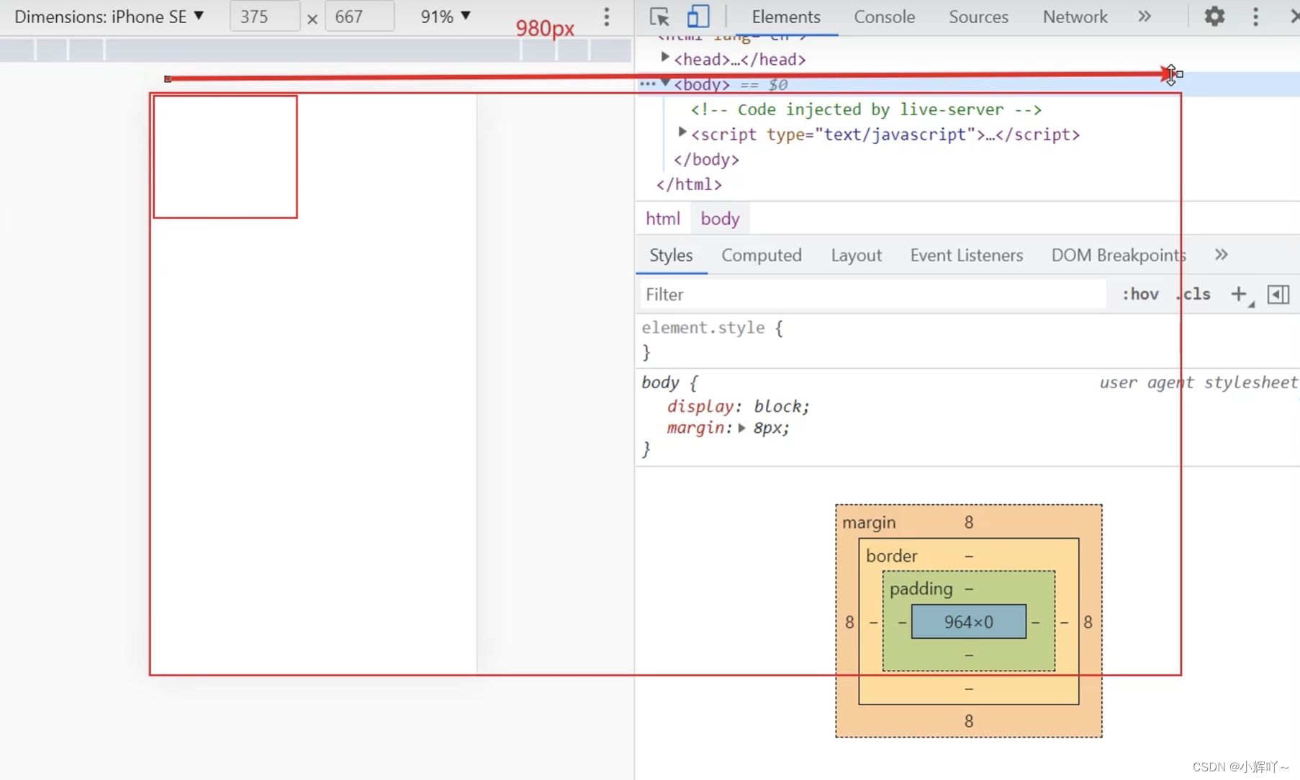This screenshot has height=780, width=1300.
Task: Toggle the computed styles sidebar icon
Action: point(1278,294)
